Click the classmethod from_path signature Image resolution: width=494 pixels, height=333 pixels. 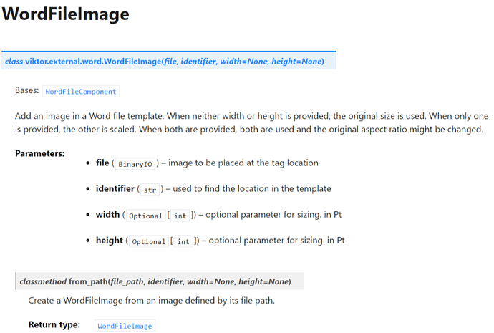pyautogui.click(x=155, y=281)
